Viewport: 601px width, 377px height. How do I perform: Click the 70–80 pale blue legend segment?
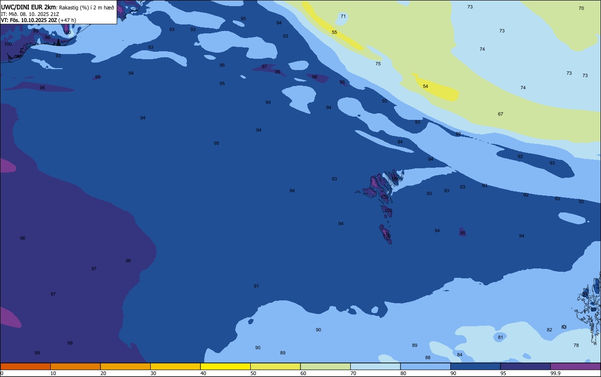point(375,366)
